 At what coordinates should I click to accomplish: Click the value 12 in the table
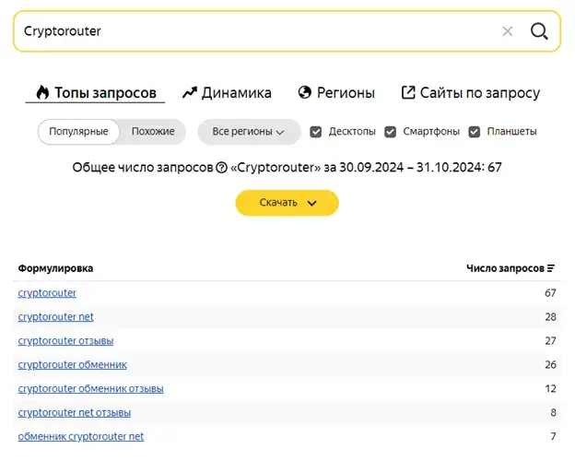(x=550, y=388)
